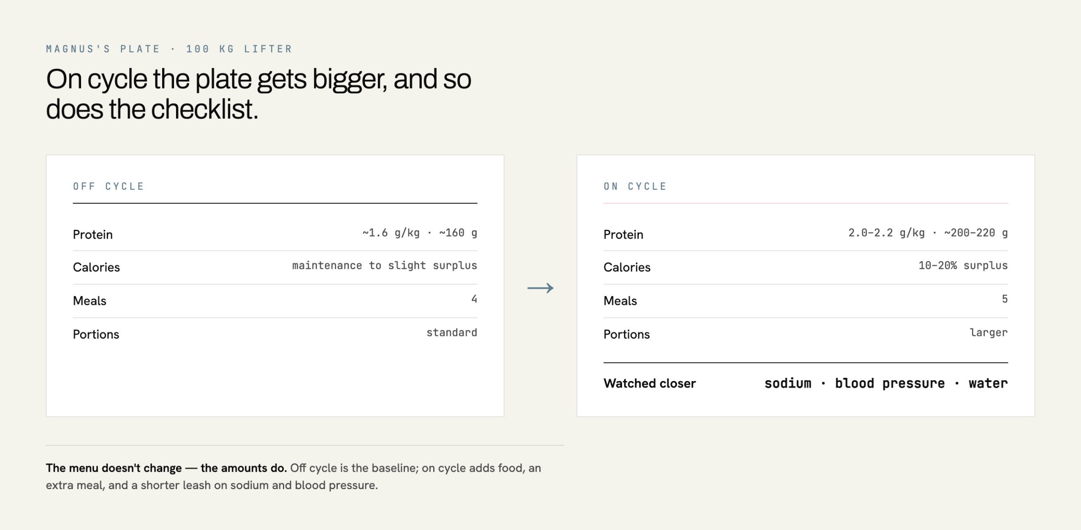Click the main headline about cycle plate
1081x530 pixels.
click(258, 94)
